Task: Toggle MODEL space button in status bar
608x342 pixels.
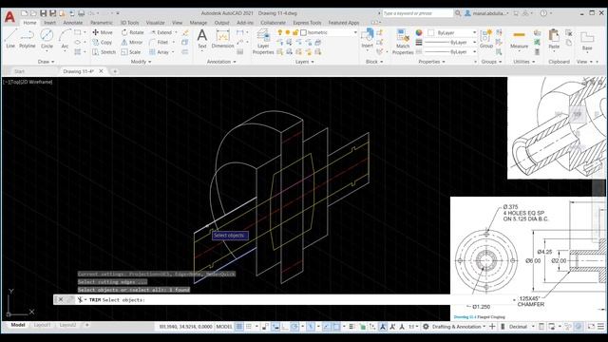Action: (x=224, y=327)
